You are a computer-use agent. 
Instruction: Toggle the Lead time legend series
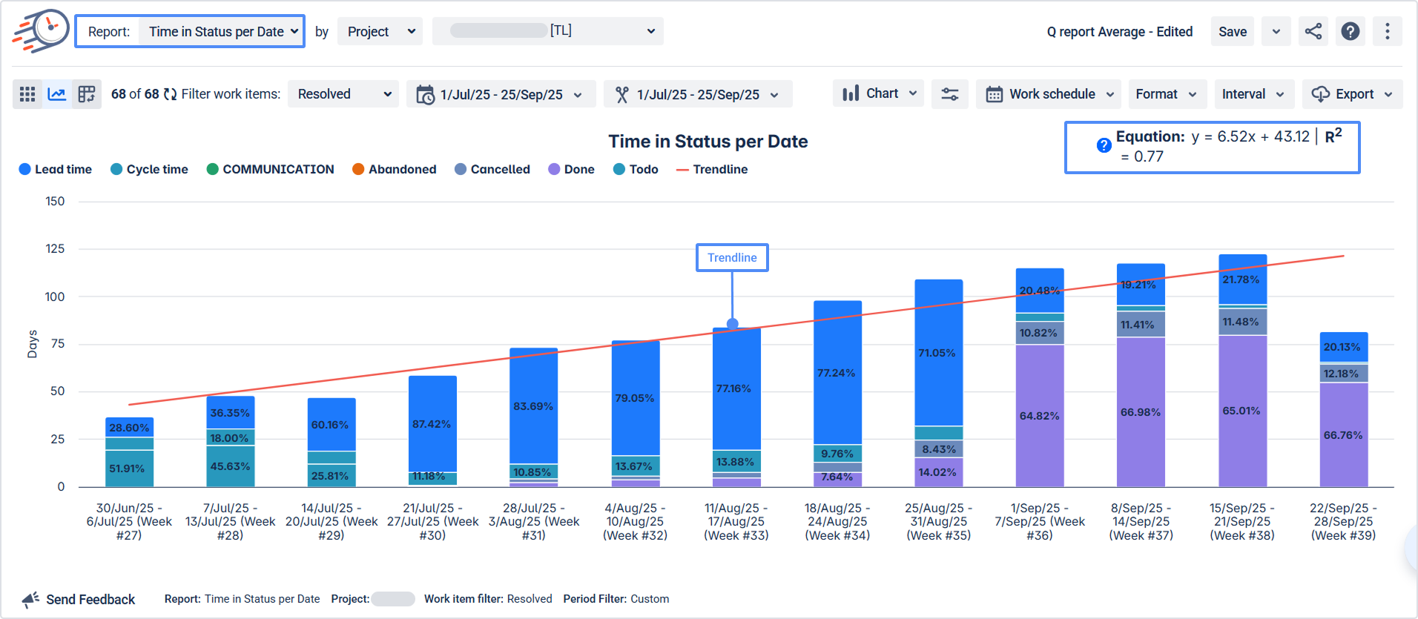(56, 169)
